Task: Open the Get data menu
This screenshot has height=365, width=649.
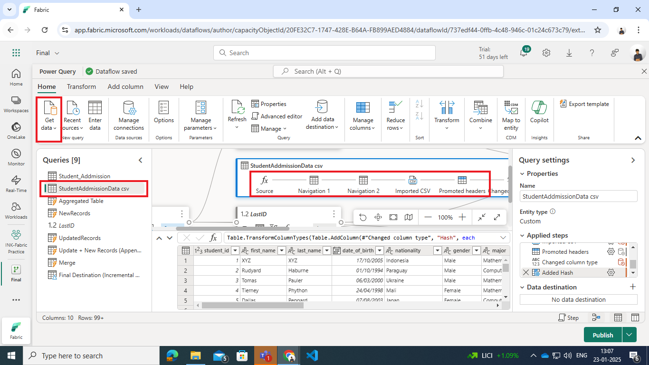Action: (49, 115)
